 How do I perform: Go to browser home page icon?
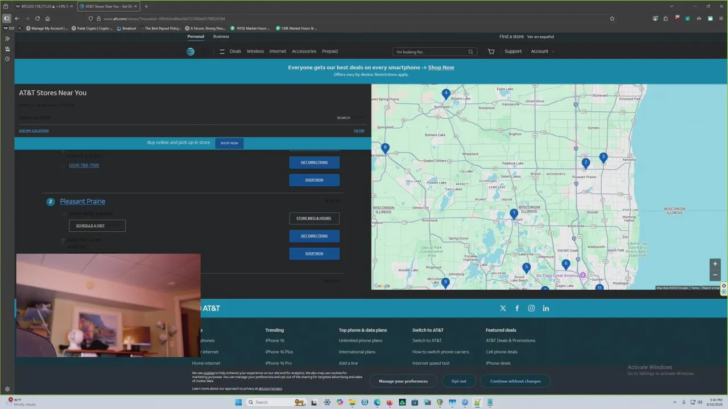point(48,18)
